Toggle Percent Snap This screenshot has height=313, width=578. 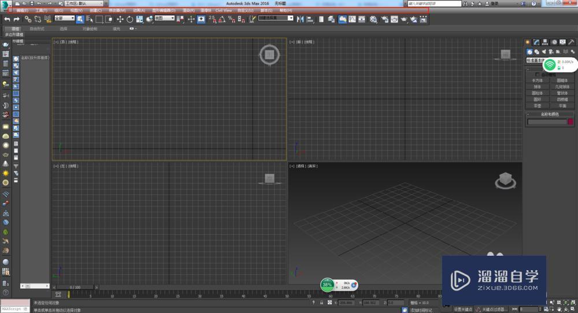[232, 19]
